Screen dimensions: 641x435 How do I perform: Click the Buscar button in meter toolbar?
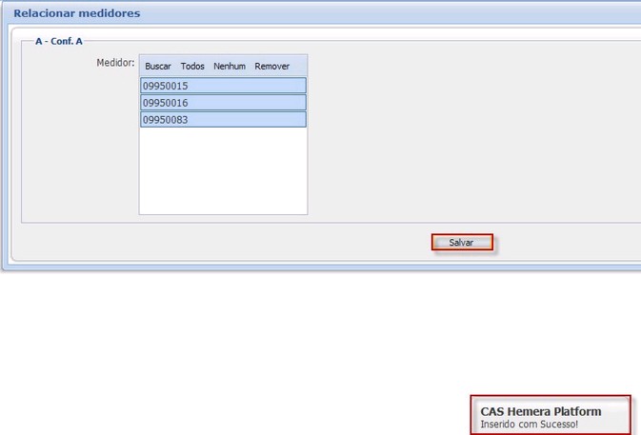coord(158,67)
